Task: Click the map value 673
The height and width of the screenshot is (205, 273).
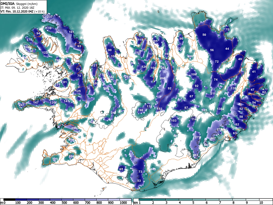Action: click(x=153, y=169)
